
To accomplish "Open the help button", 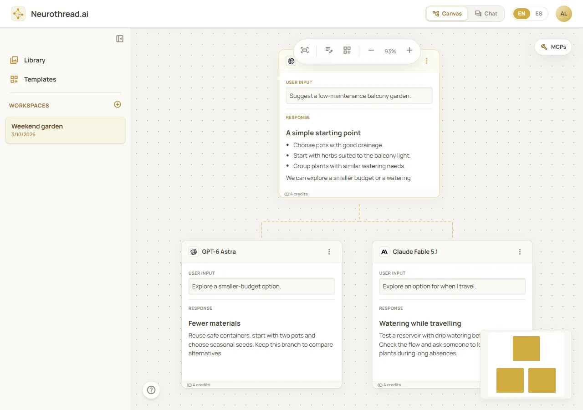I will click(x=151, y=390).
